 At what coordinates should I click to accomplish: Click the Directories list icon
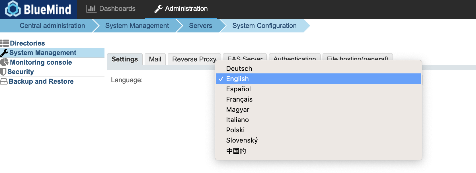(x=5, y=43)
